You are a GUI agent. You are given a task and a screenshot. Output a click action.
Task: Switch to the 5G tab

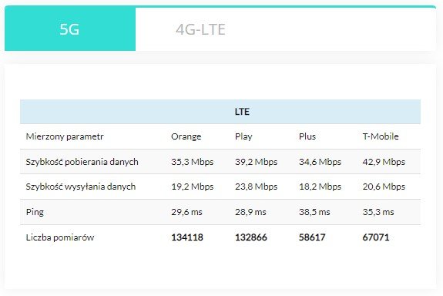[x=70, y=29]
